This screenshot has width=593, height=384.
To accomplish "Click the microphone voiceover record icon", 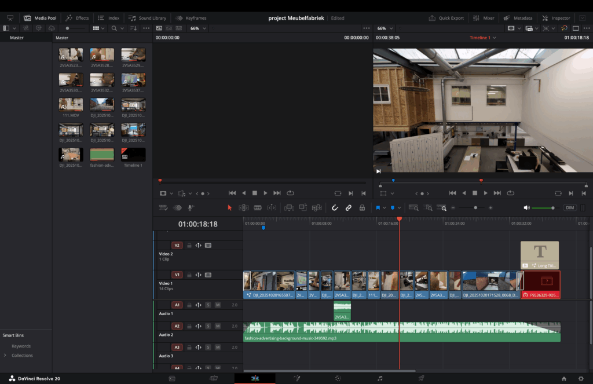I will 191,208.
